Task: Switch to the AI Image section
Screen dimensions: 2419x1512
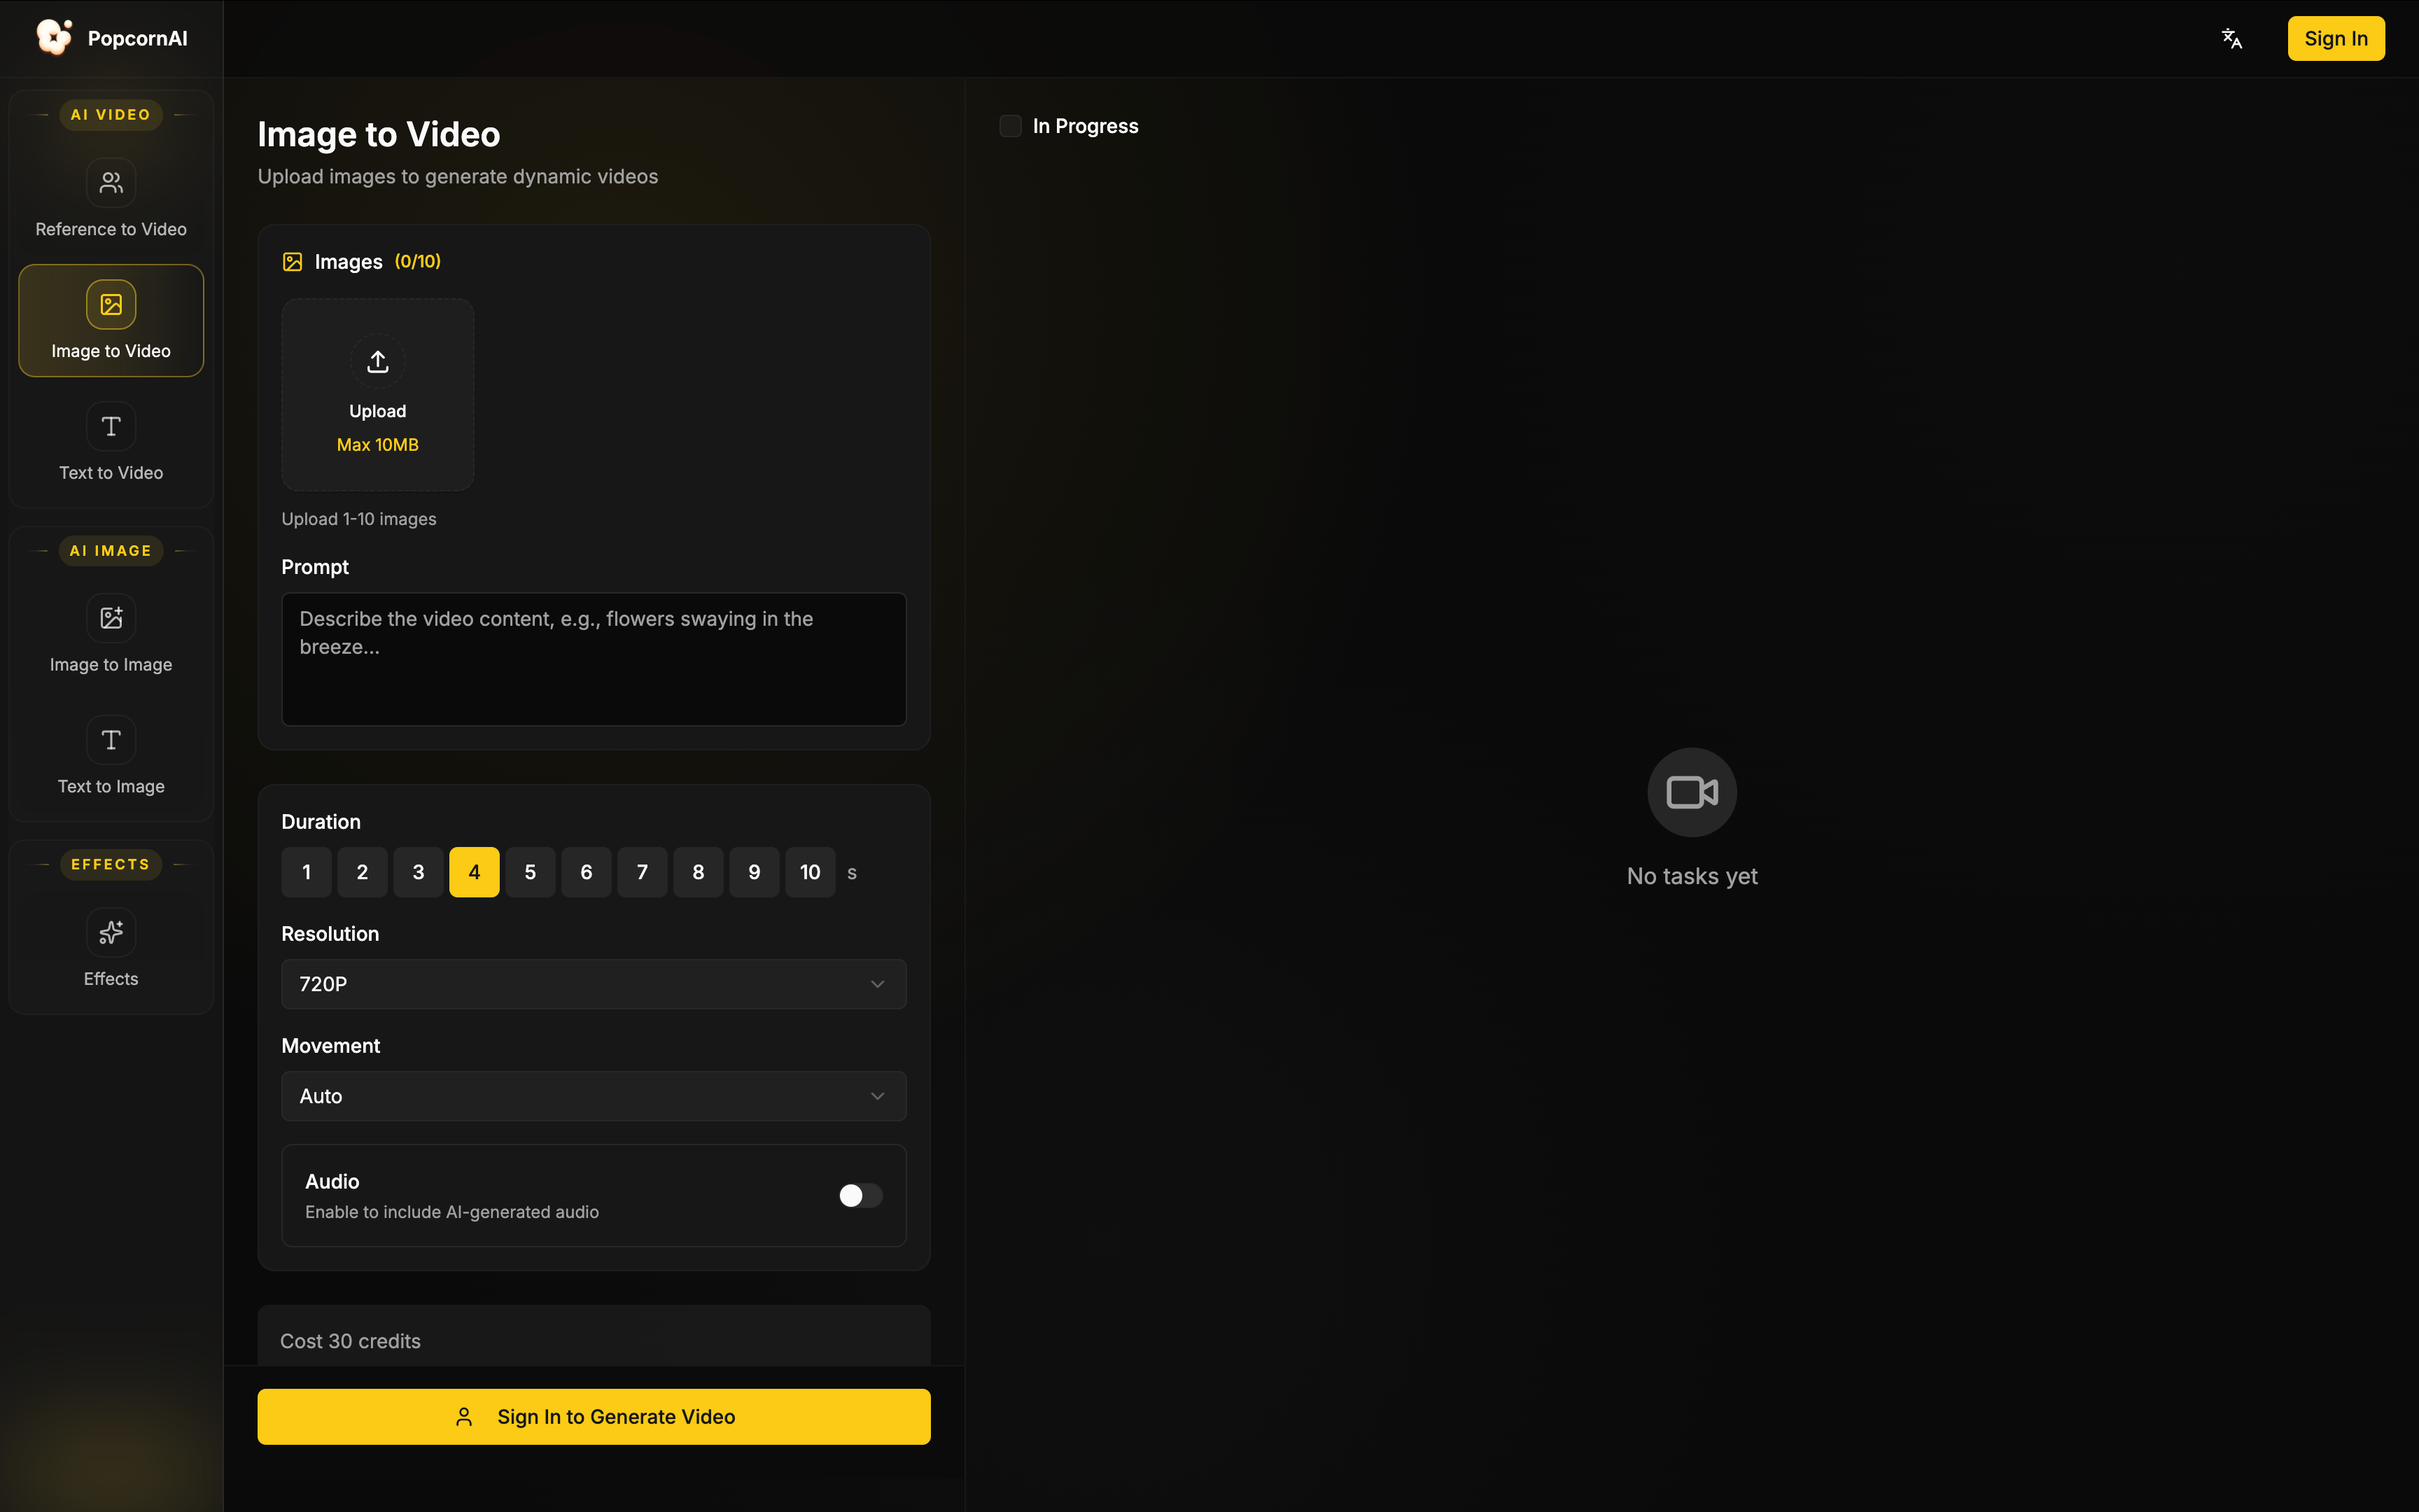Action: (111, 550)
